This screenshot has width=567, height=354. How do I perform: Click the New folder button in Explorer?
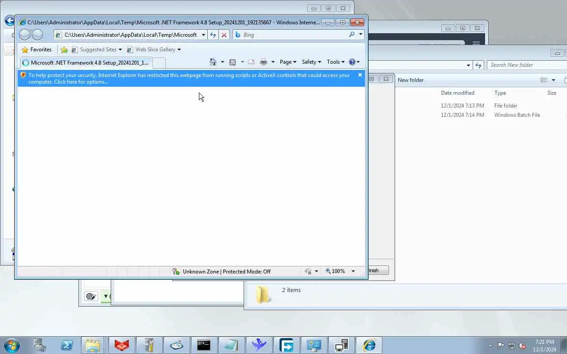click(x=411, y=80)
